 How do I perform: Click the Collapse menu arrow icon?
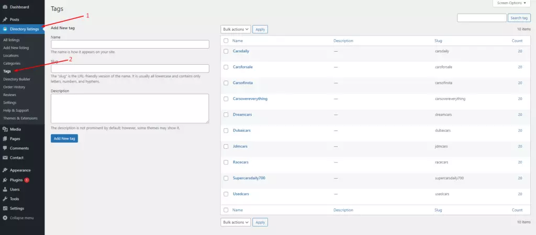[x=5, y=218]
